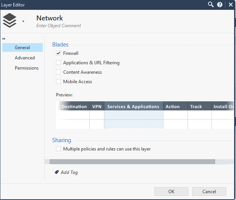
Task: Click the Add Tag link
Action: pos(69,172)
